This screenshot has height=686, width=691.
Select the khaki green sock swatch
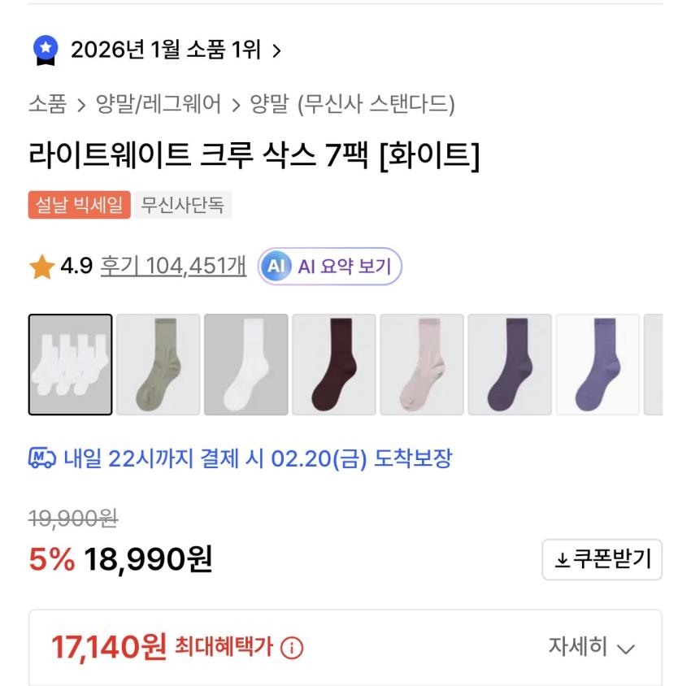point(158,365)
